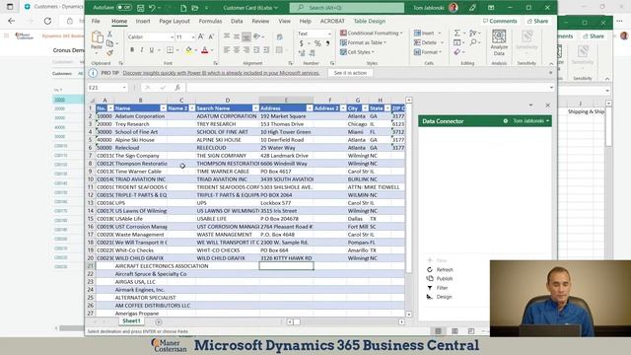631x355 pixels.
Task: Click the Merge & Center icon
Action: [279, 50]
